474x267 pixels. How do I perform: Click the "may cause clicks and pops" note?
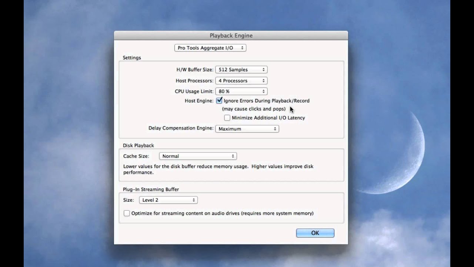tap(254, 109)
